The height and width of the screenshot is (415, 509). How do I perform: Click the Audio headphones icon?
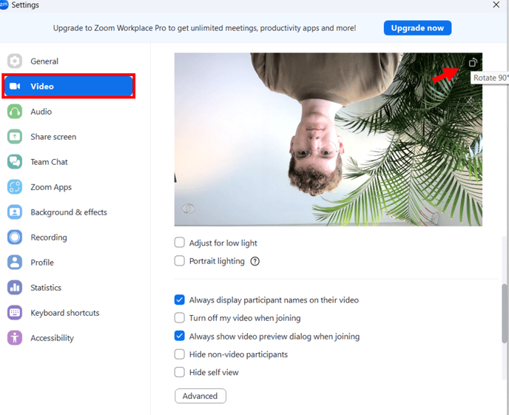[x=15, y=112]
